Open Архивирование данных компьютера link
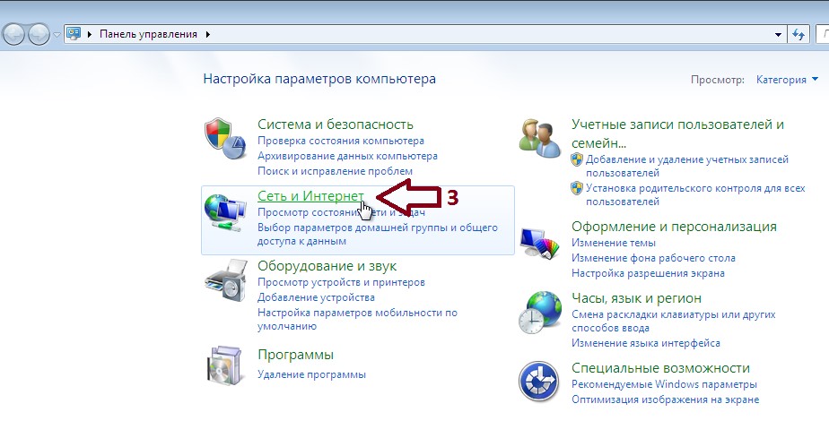829x438 pixels. pos(347,156)
